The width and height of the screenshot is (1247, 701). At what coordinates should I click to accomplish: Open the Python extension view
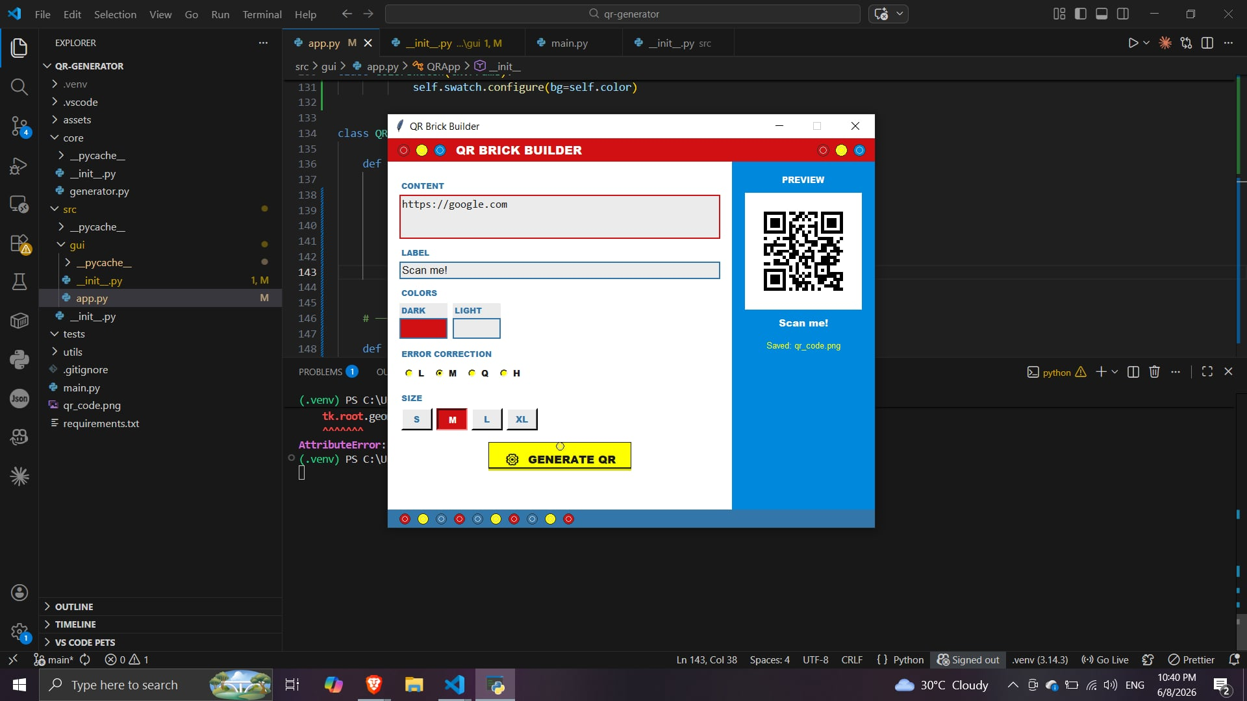click(19, 360)
